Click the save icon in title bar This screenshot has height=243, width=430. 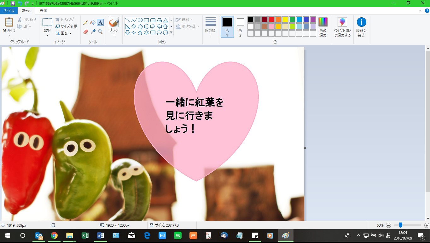[x=13, y=3]
